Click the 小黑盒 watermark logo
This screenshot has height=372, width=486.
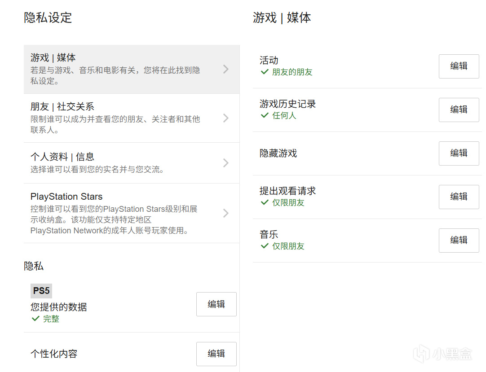coord(443,354)
